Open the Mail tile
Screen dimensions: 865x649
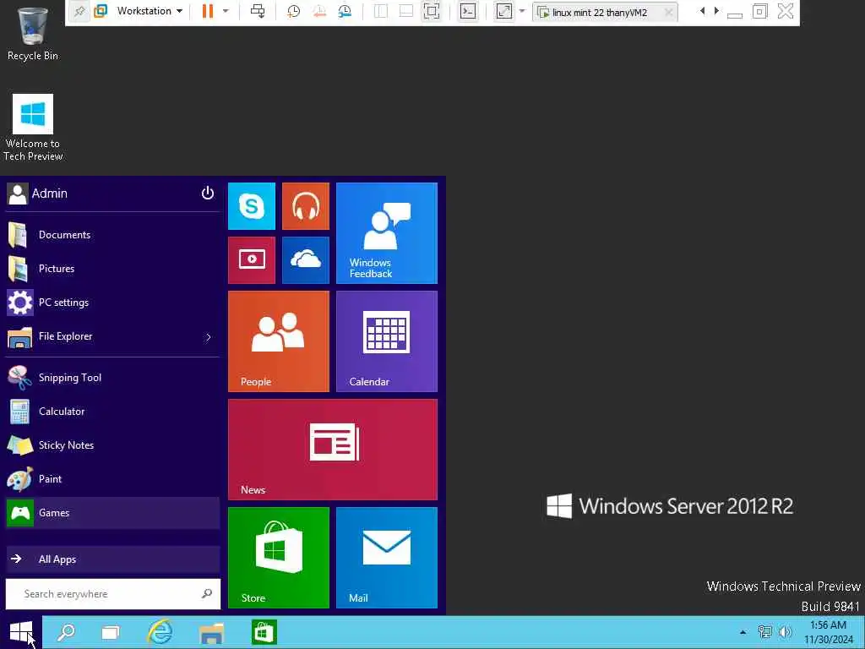pos(387,558)
